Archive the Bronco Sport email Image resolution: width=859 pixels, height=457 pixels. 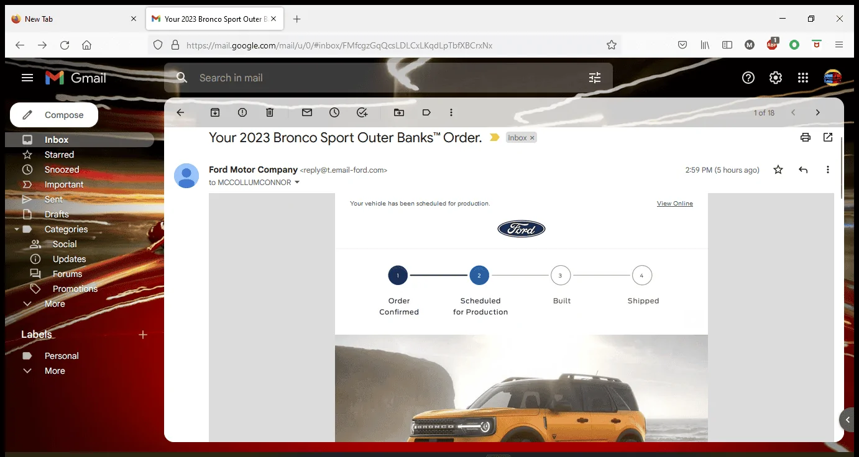(x=215, y=112)
